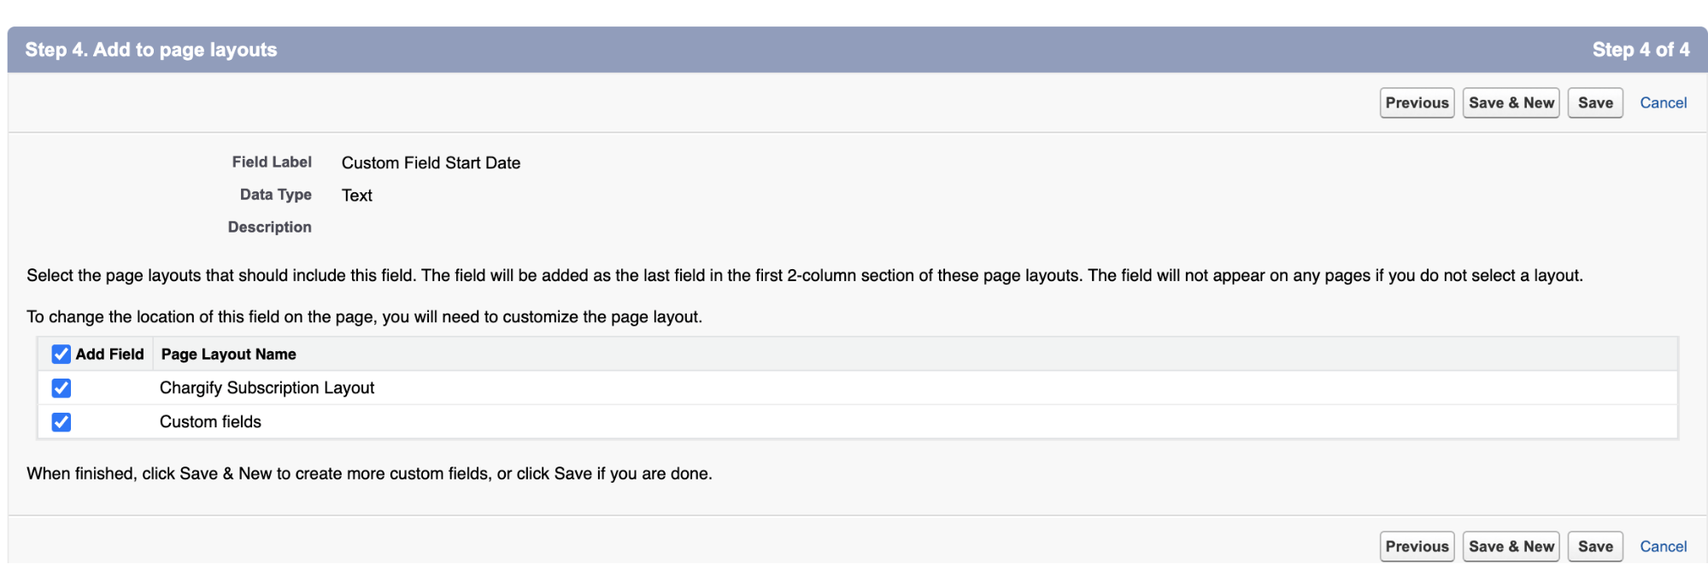
Task: Go back using the bottom Previous button
Action: [1417, 546]
